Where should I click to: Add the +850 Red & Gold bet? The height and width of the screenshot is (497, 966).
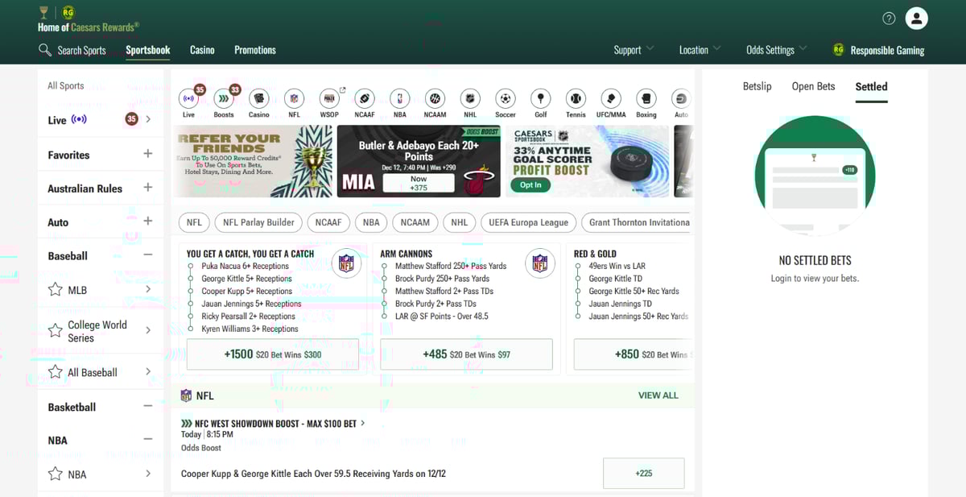[x=634, y=354]
